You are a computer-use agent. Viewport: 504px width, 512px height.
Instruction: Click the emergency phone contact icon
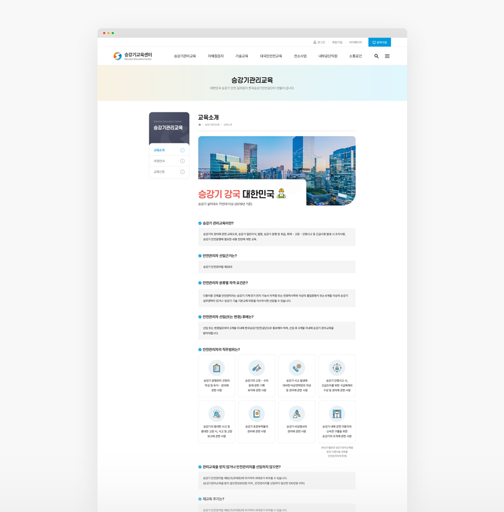click(297, 368)
